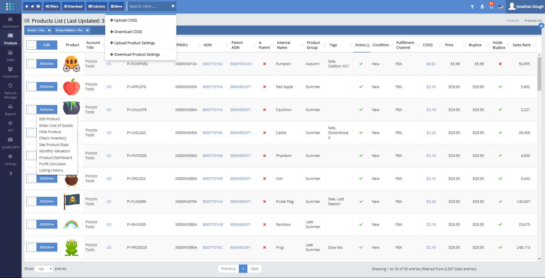This screenshot has width=545, height=278.
Task: Open the entries-per-page dropdown
Action: pyautogui.click(x=44, y=269)
